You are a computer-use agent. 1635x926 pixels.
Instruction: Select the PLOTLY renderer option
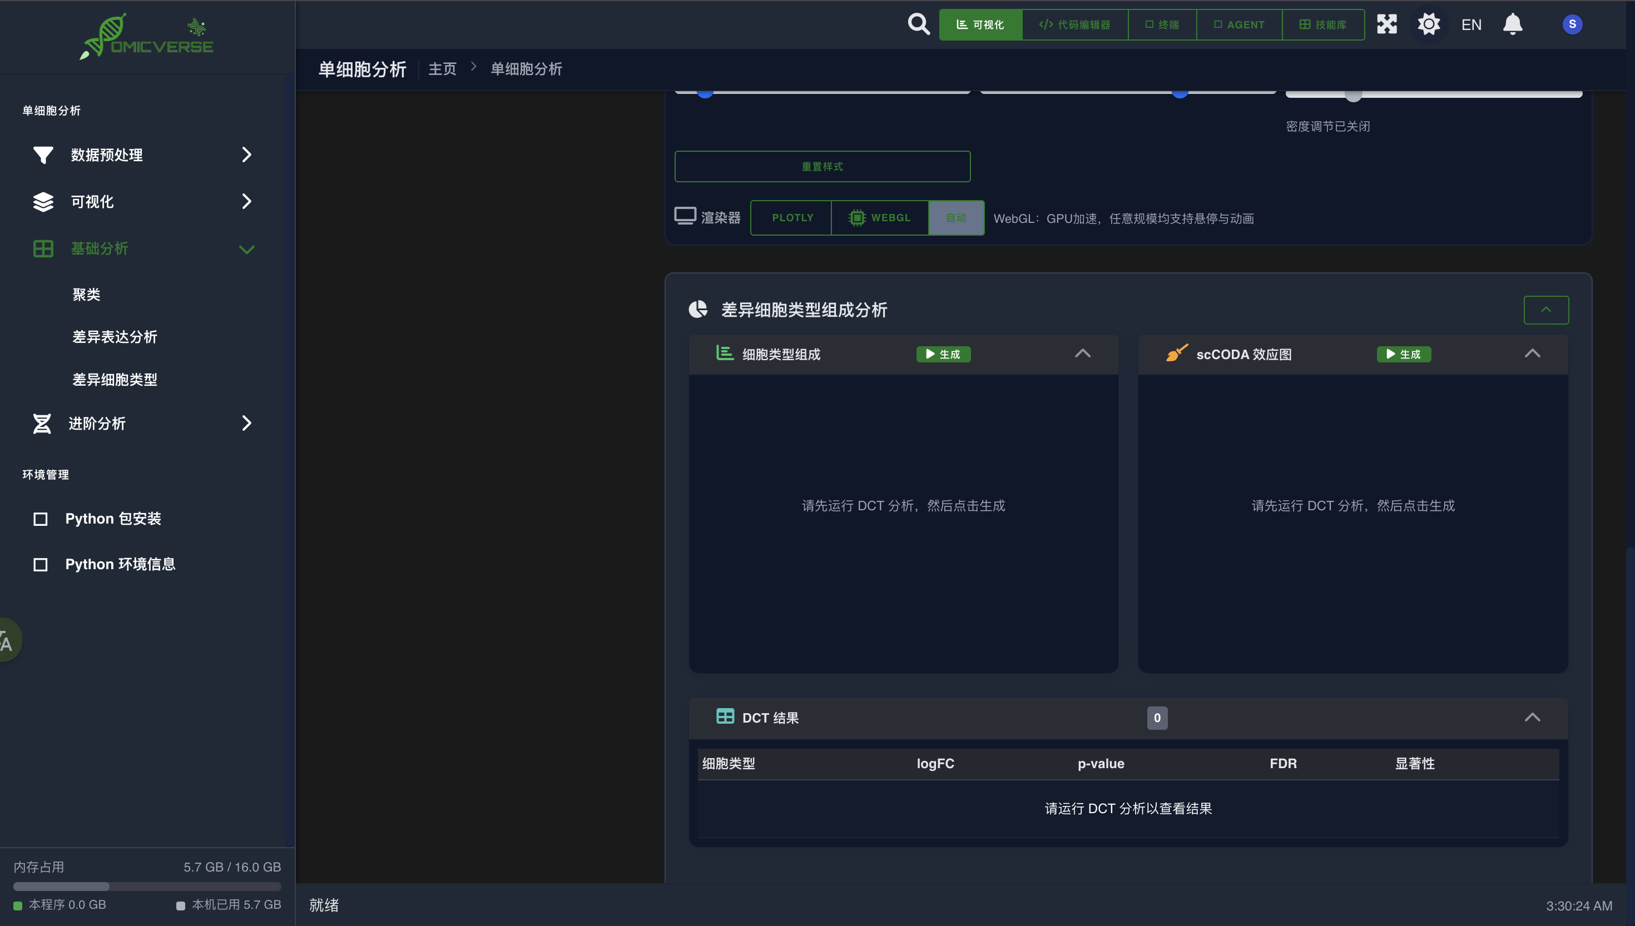tap(792, 217)
